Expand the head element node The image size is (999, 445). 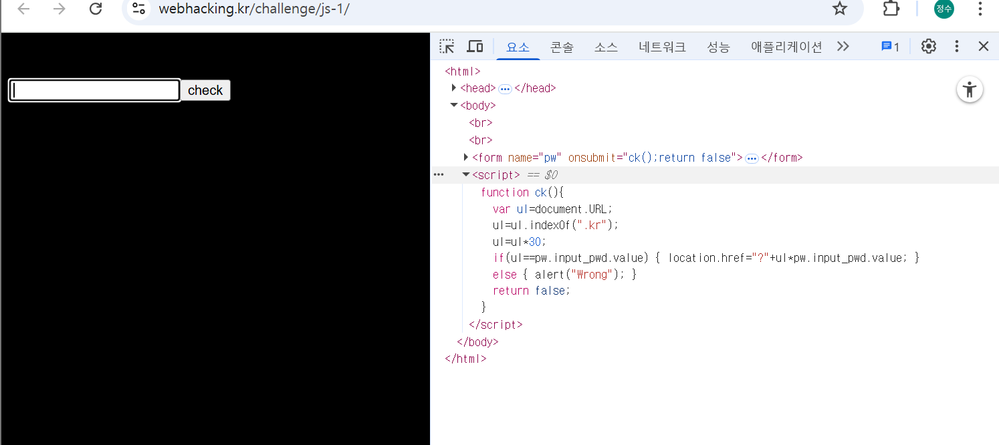[x=454, y=88]
